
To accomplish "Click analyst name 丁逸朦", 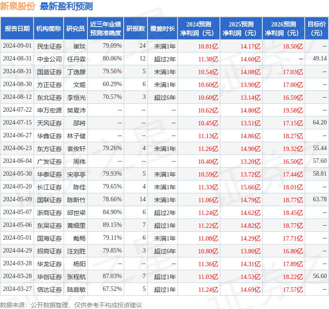I will coord(76,72).
